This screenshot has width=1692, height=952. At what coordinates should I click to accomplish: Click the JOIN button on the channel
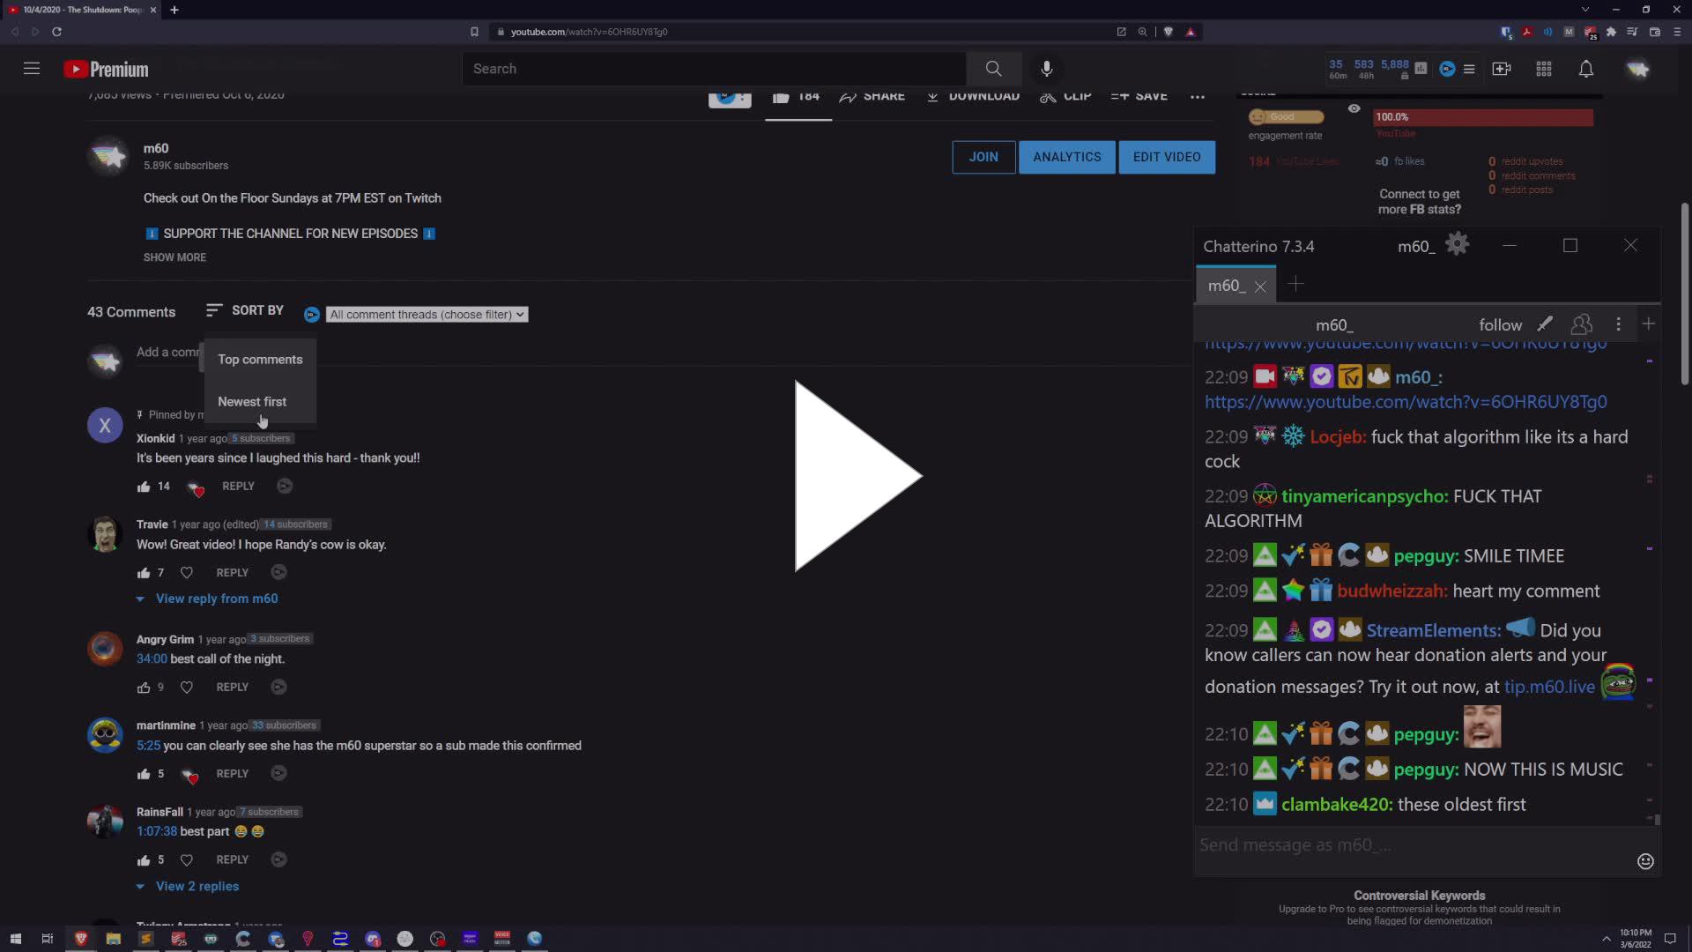click(x=983, y=157)
